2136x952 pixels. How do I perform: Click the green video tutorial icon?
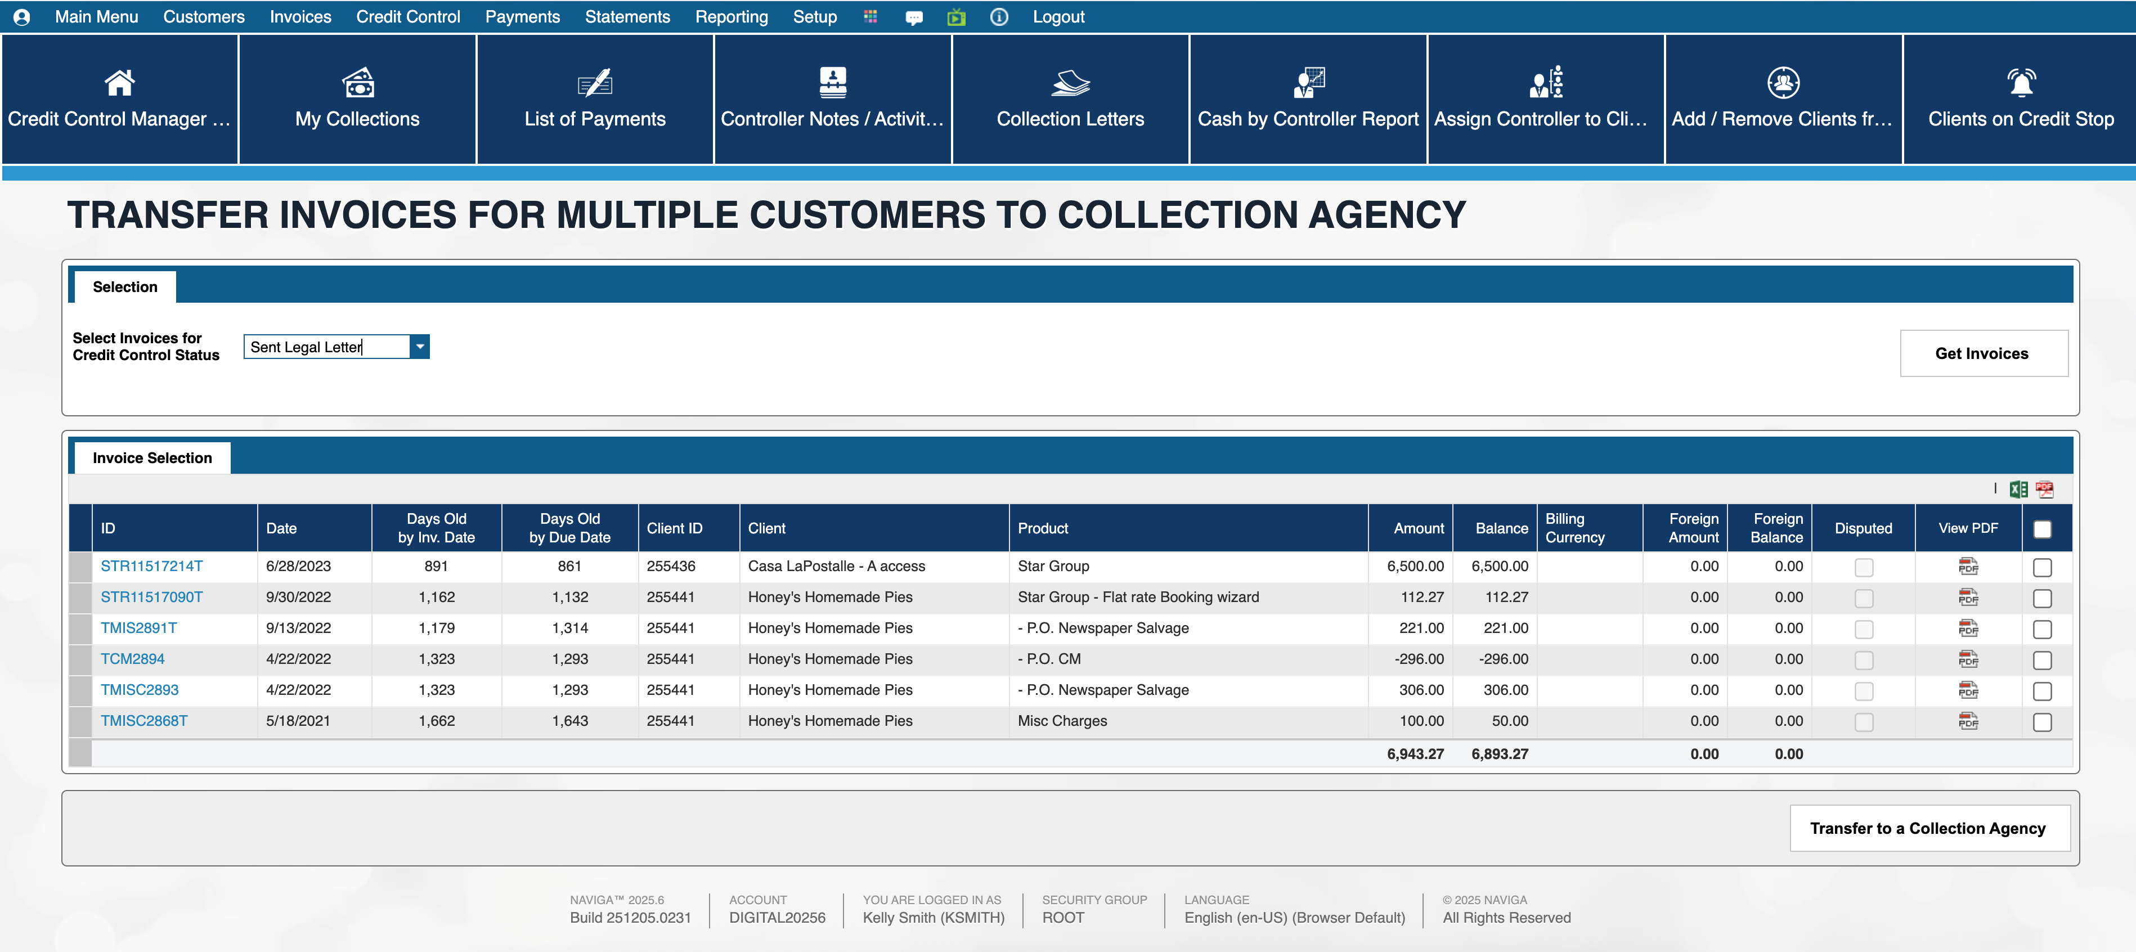pos(956,16)
